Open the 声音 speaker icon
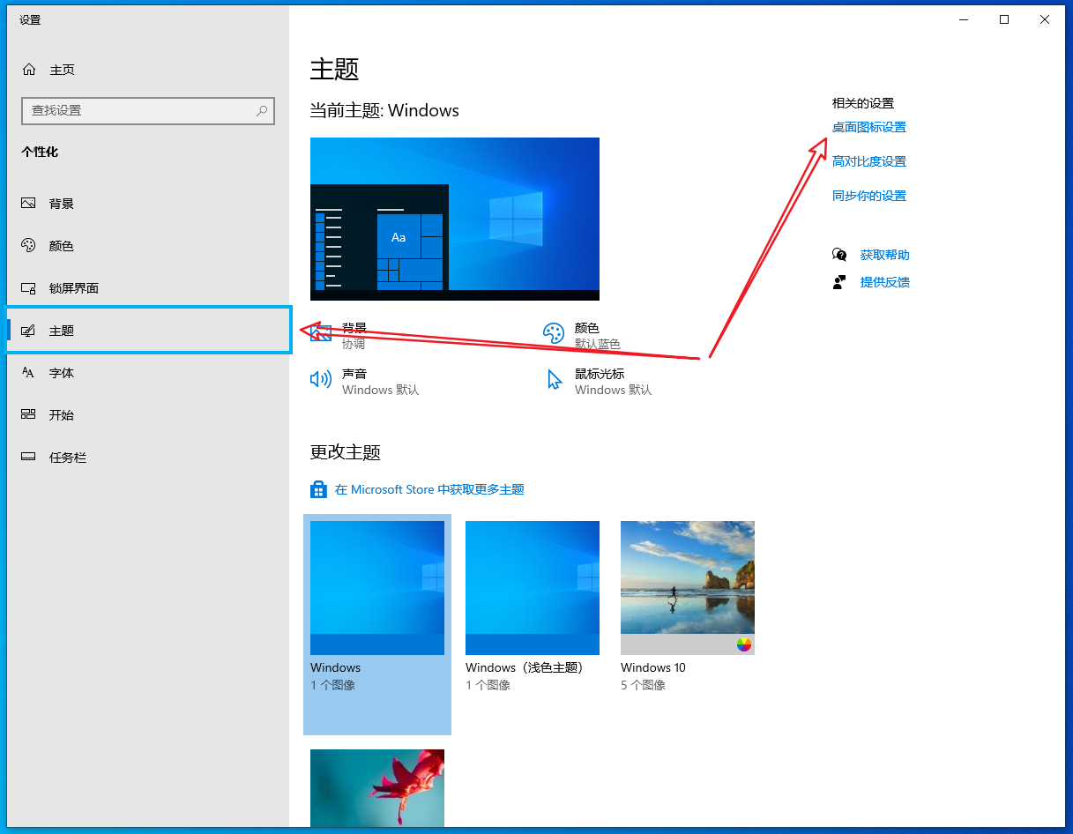1073x834 pixels. coord(321,379)
